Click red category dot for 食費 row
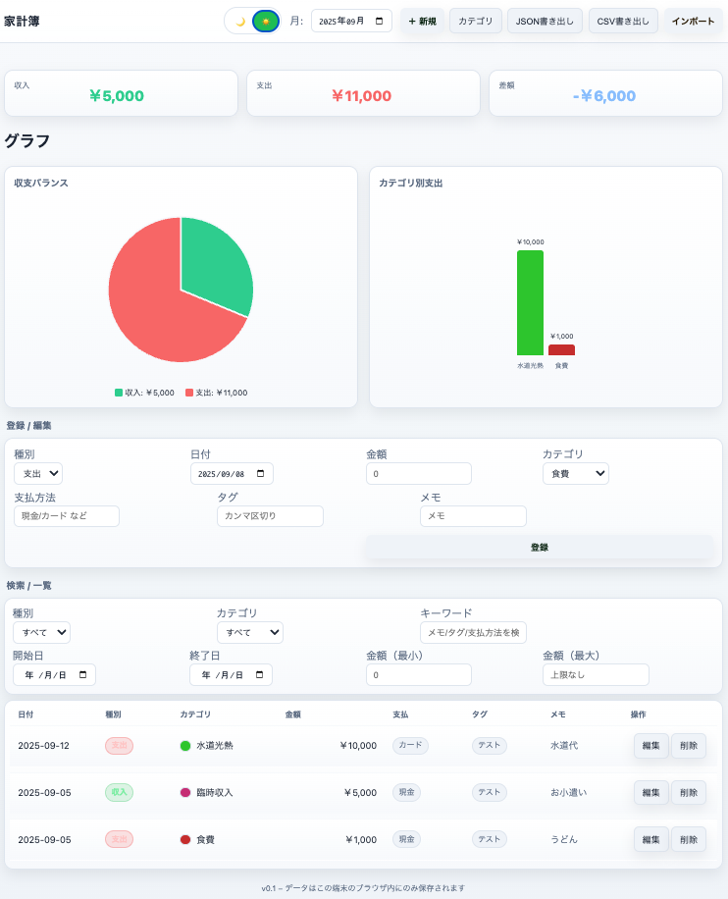The height and width of the screenshot is (899, 728). pyautogui.click(x=185, y=839)
